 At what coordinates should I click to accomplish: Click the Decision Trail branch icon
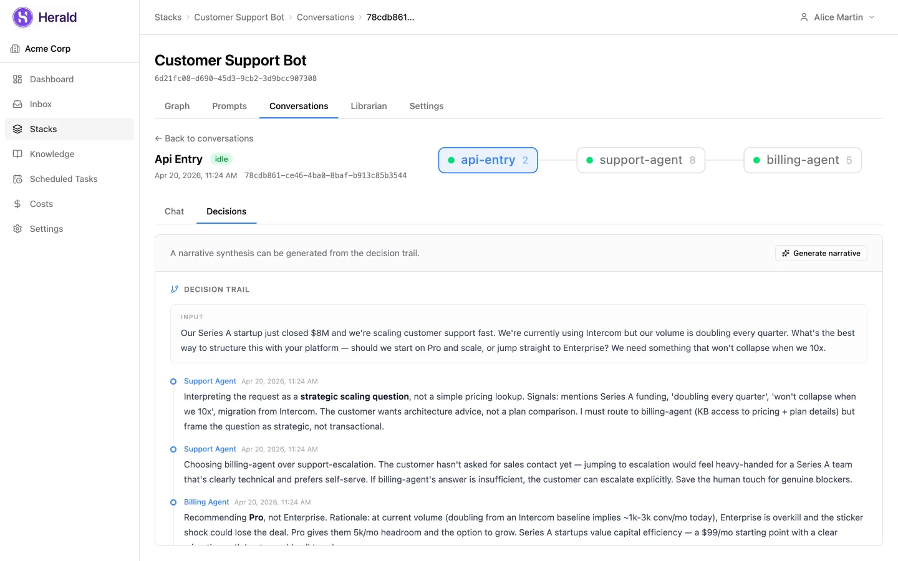(x=175, y=289)
